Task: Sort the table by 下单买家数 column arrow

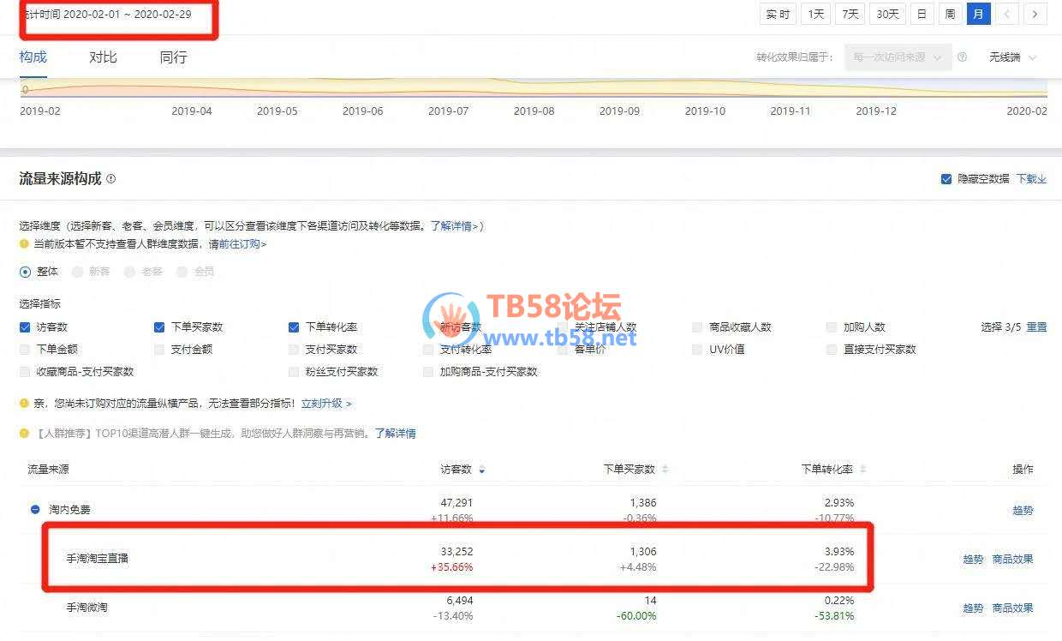Action: point(665,470)
